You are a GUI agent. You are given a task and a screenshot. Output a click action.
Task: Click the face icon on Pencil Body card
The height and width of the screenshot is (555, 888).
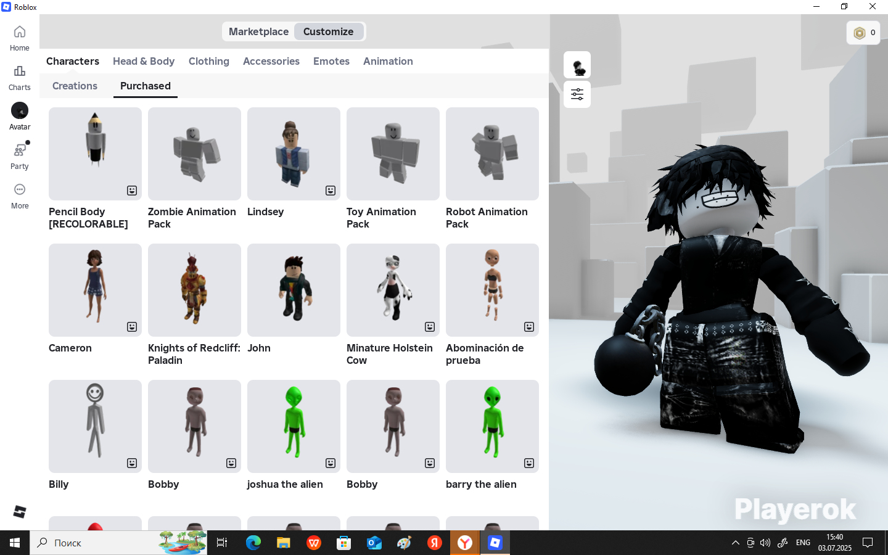(x=132, y=191)
